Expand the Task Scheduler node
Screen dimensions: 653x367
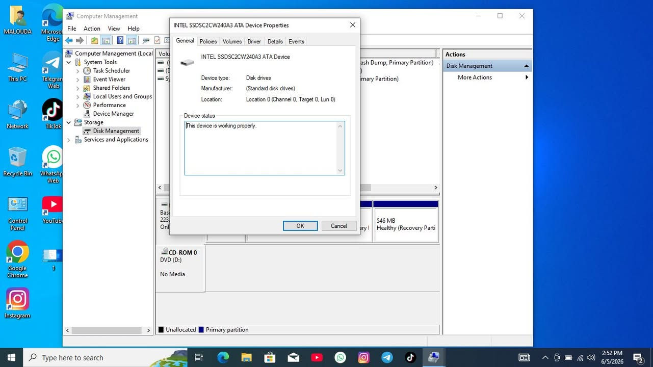(x=78, y=71)
